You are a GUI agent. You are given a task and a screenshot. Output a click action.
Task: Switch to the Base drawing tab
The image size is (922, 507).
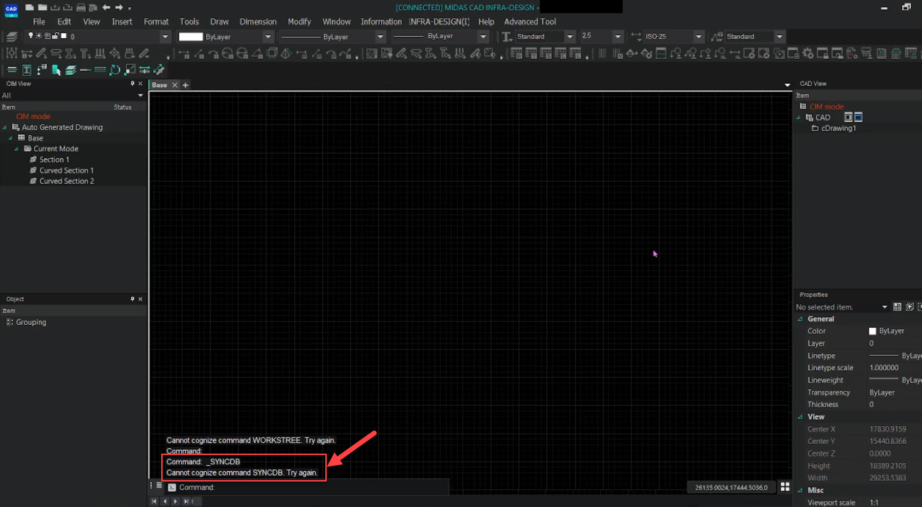159,85
